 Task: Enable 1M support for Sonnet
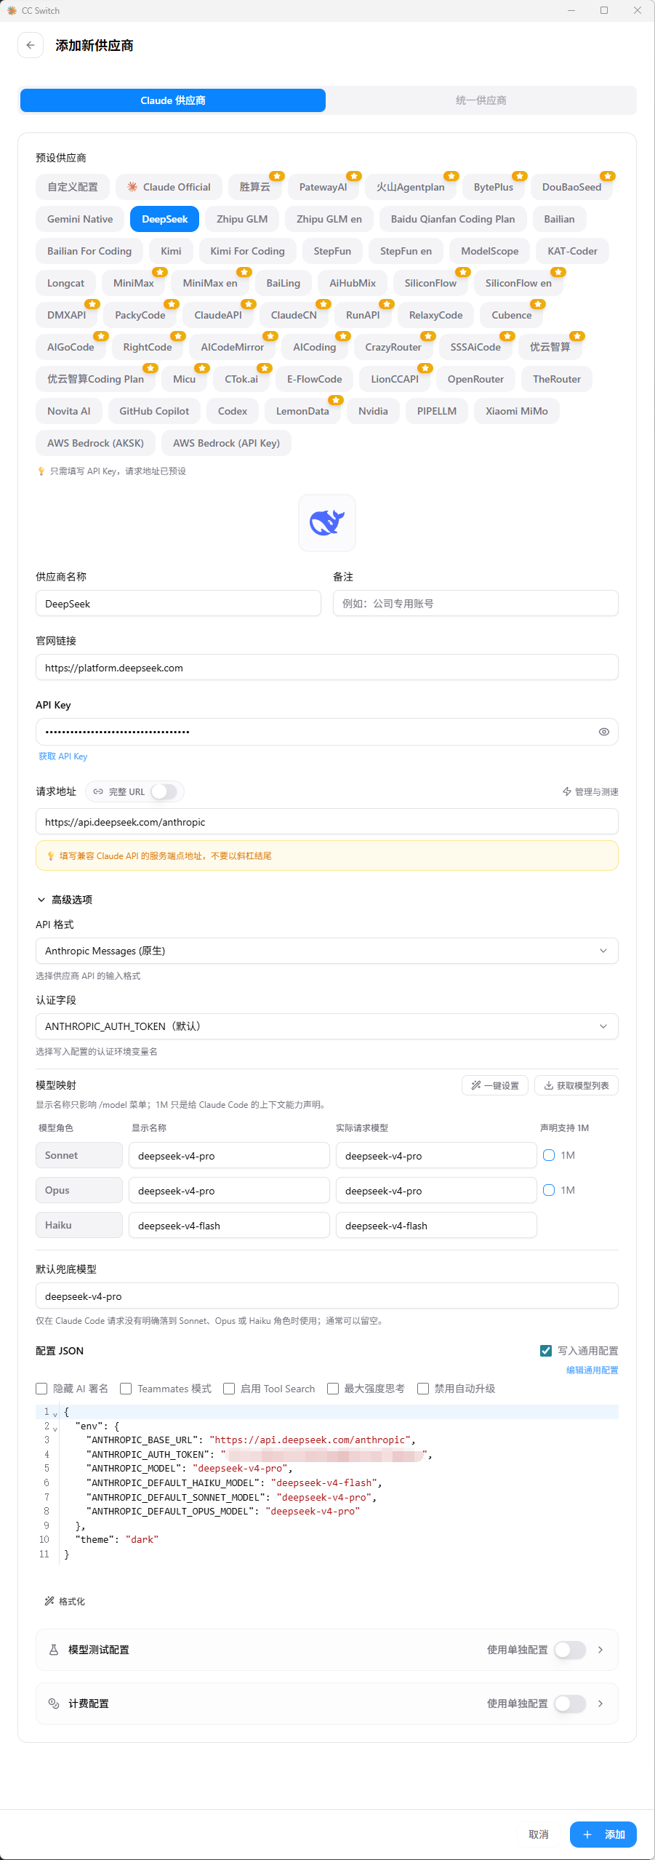coord(549,1155)
